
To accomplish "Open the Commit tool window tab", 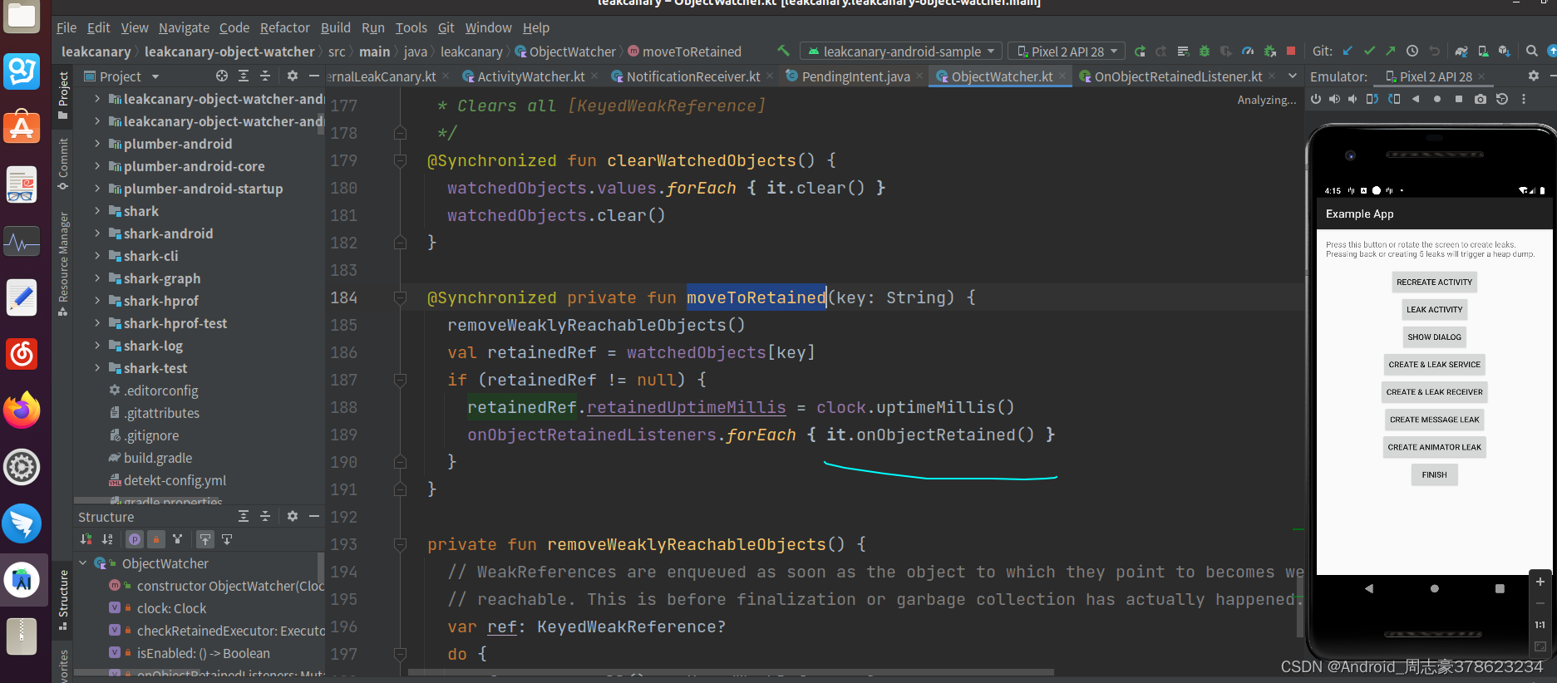I will 63,165.
